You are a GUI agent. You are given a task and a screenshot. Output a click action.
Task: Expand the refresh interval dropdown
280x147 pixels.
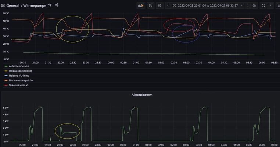[x=271, y=5]
